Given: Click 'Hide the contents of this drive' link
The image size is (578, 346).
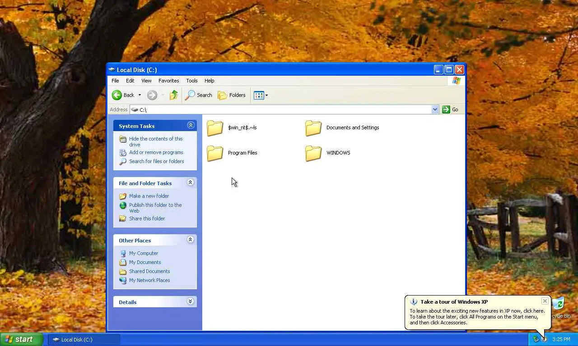Looking at the screenshot, I should point(156,142).
